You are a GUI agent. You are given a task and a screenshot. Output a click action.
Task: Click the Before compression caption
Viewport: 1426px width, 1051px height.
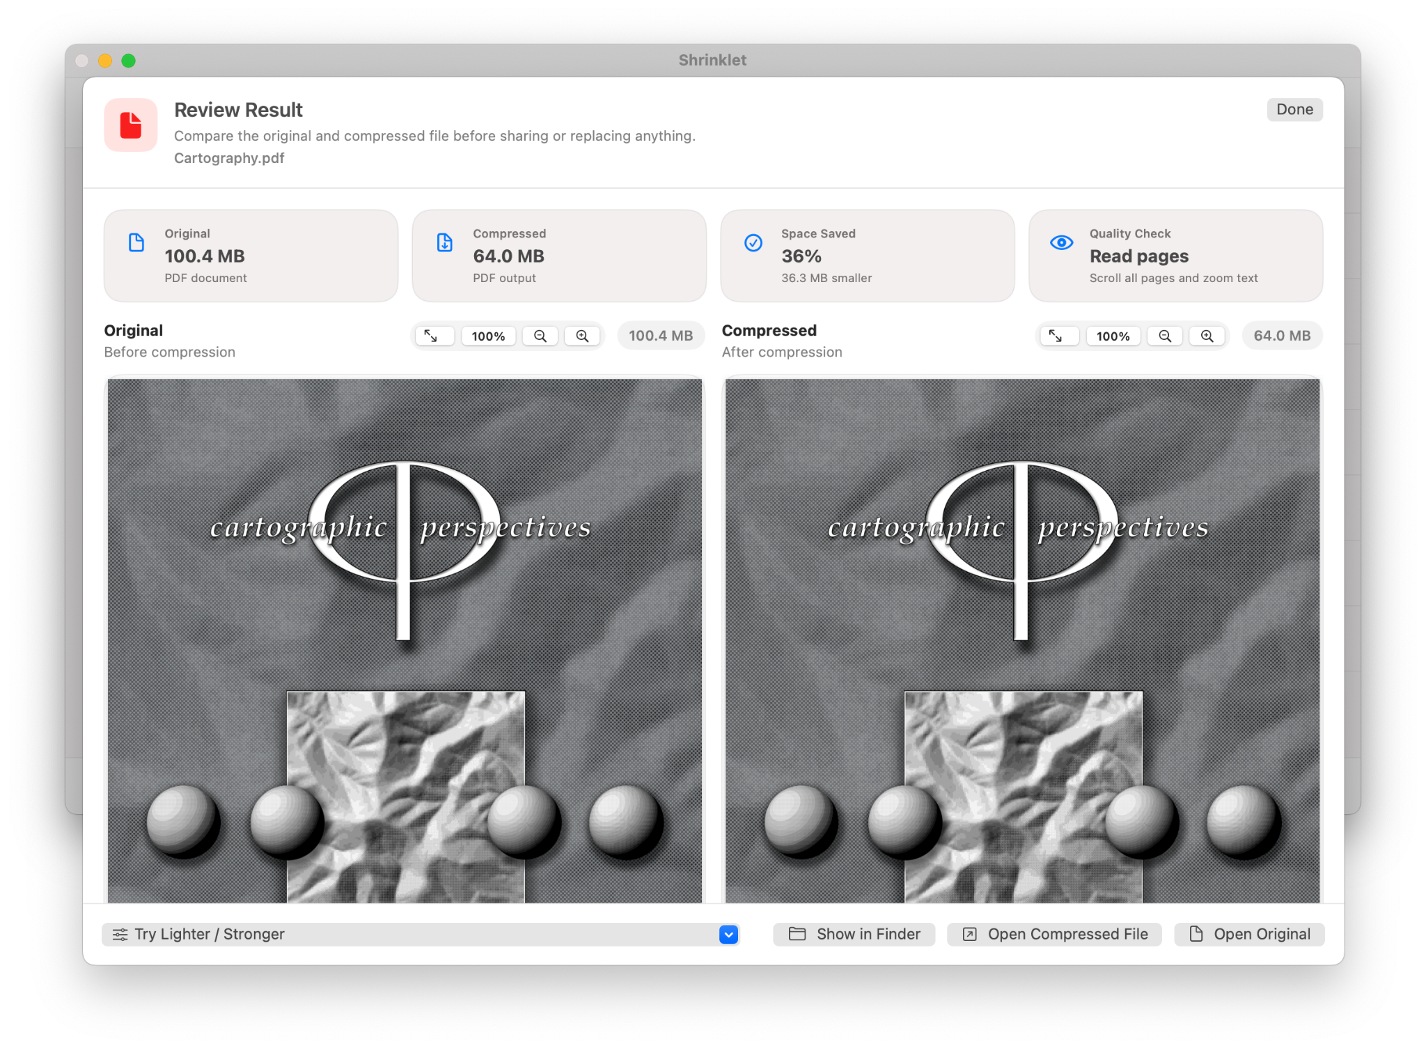[x=169, y=352]
